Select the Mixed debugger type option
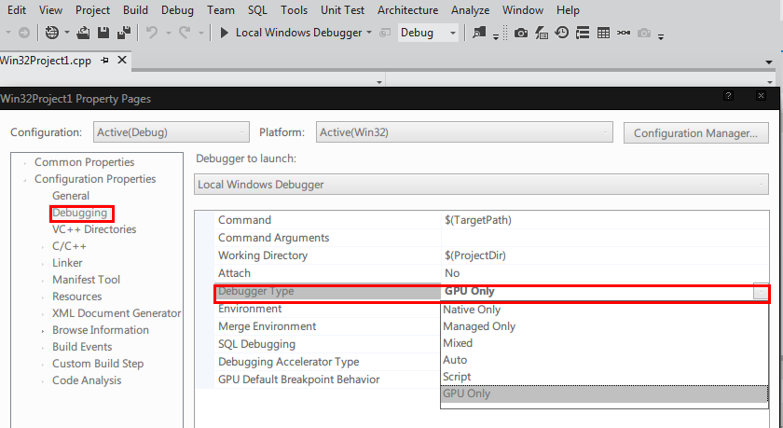Screen dimensions: 783x428 point(459,343)
